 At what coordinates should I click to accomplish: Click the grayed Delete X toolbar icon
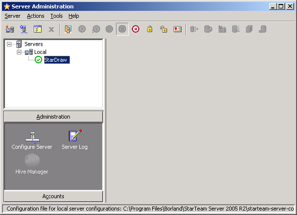pos(51,30)
